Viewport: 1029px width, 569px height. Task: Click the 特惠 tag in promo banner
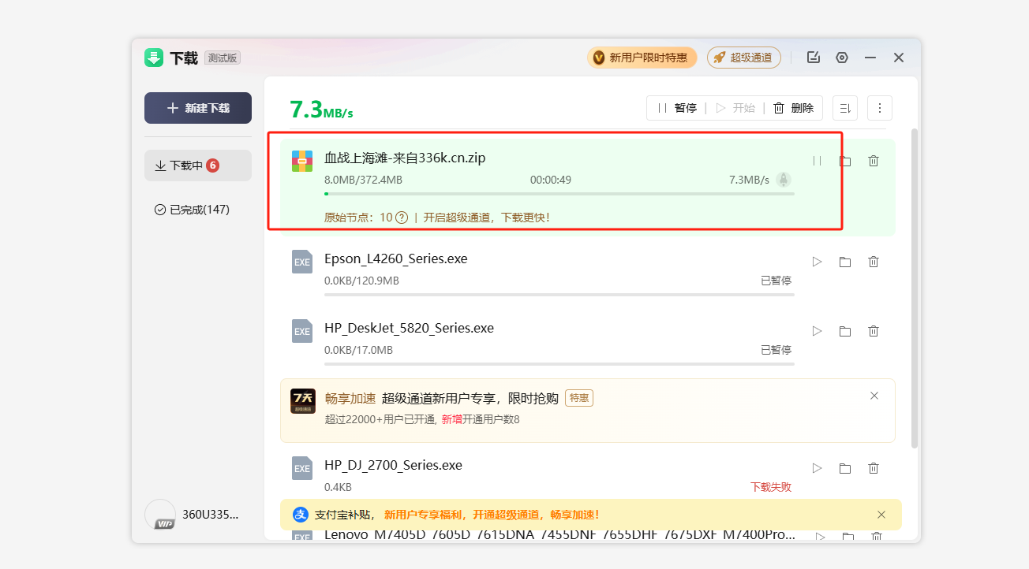click(579, 398)
